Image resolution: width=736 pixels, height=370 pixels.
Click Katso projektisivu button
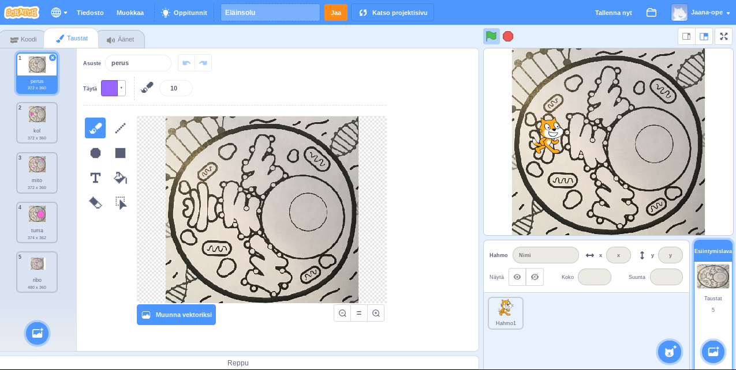tap(393, 12)
